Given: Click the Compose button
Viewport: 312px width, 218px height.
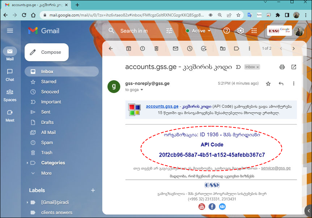Looking at the screenshot, I should coord(47,52).
